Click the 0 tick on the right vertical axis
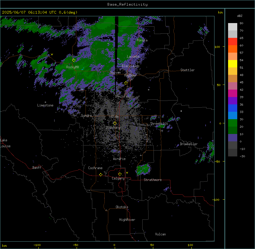Screen dimensions: 255x249 tap(220, 123)
